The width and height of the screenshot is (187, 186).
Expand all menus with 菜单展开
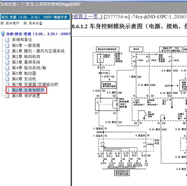[x=12, y=23]
